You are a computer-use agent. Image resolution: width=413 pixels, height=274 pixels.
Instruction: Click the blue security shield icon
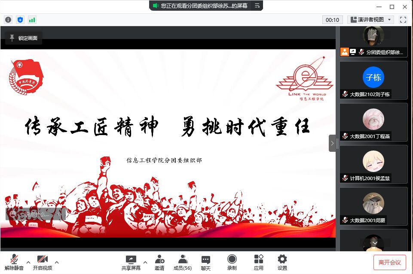pyautogui.click(x=20, y=20)
